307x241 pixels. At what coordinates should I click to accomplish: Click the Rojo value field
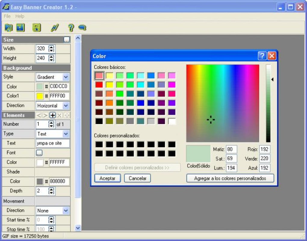[265, 149]
